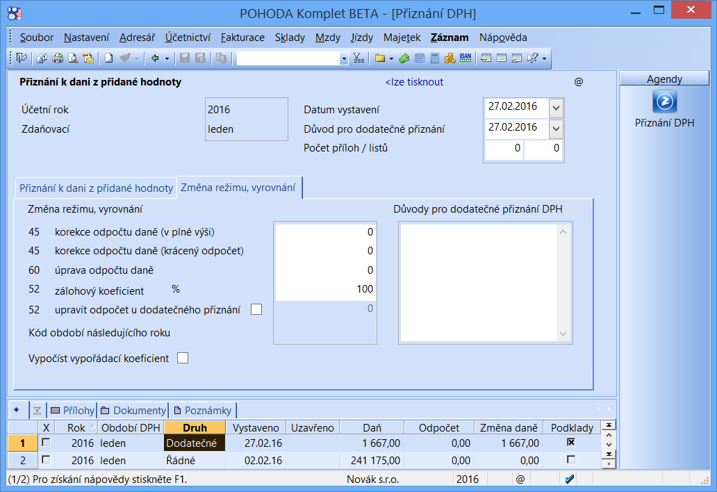Open the dropdown arrow next to the folder icon
Screen dimensions: 717x492
point(391,58)
